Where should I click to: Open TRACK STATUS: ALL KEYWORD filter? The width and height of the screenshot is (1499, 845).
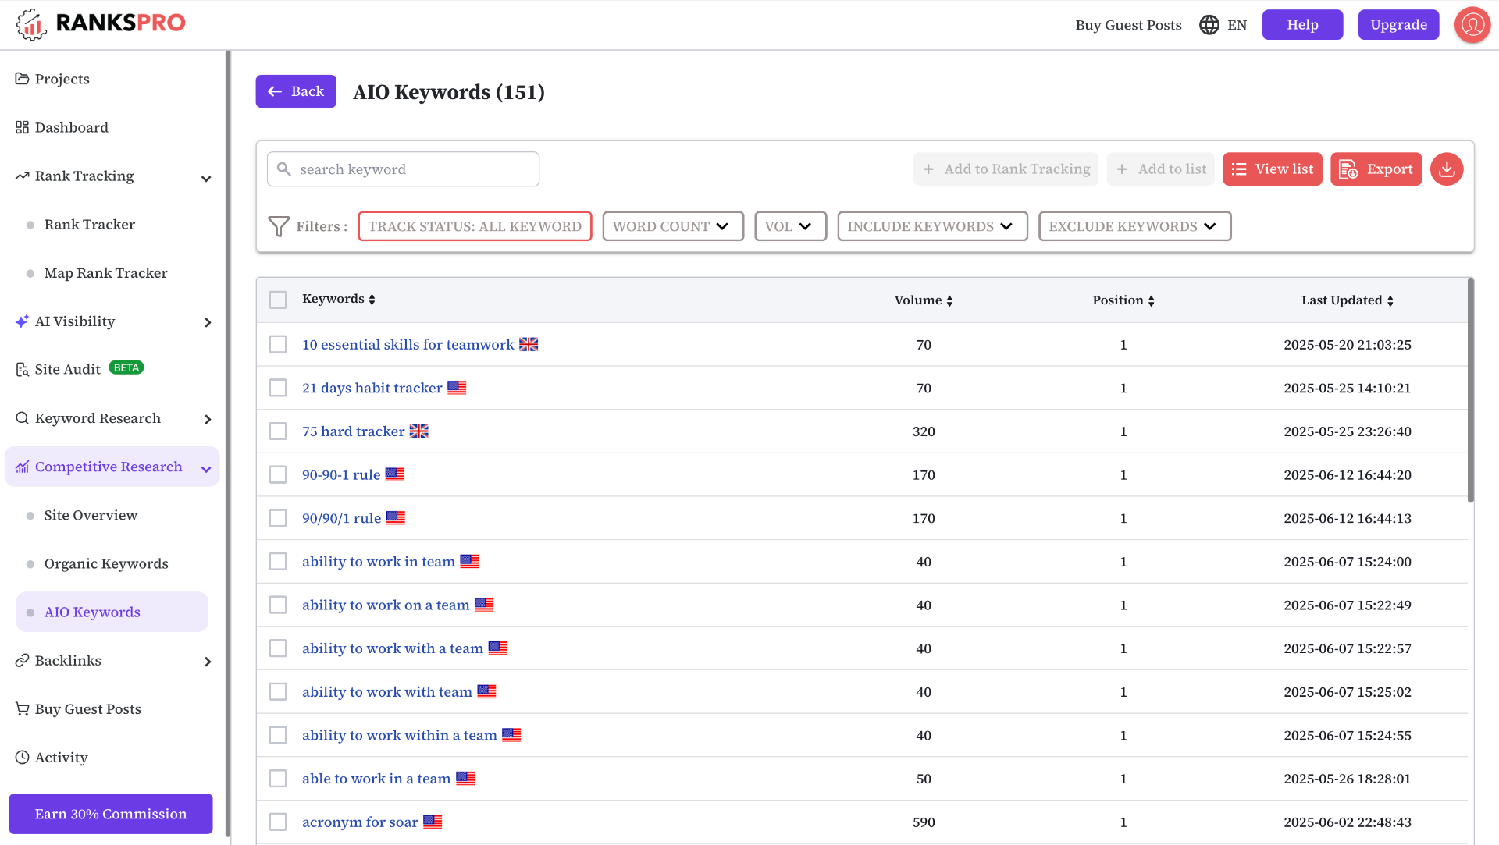(475, 226)
